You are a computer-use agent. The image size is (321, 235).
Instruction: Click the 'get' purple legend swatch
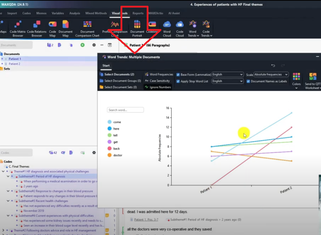click(109, 142)
